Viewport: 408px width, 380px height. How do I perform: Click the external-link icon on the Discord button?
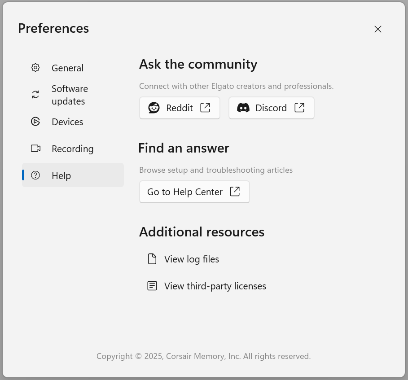298,108
